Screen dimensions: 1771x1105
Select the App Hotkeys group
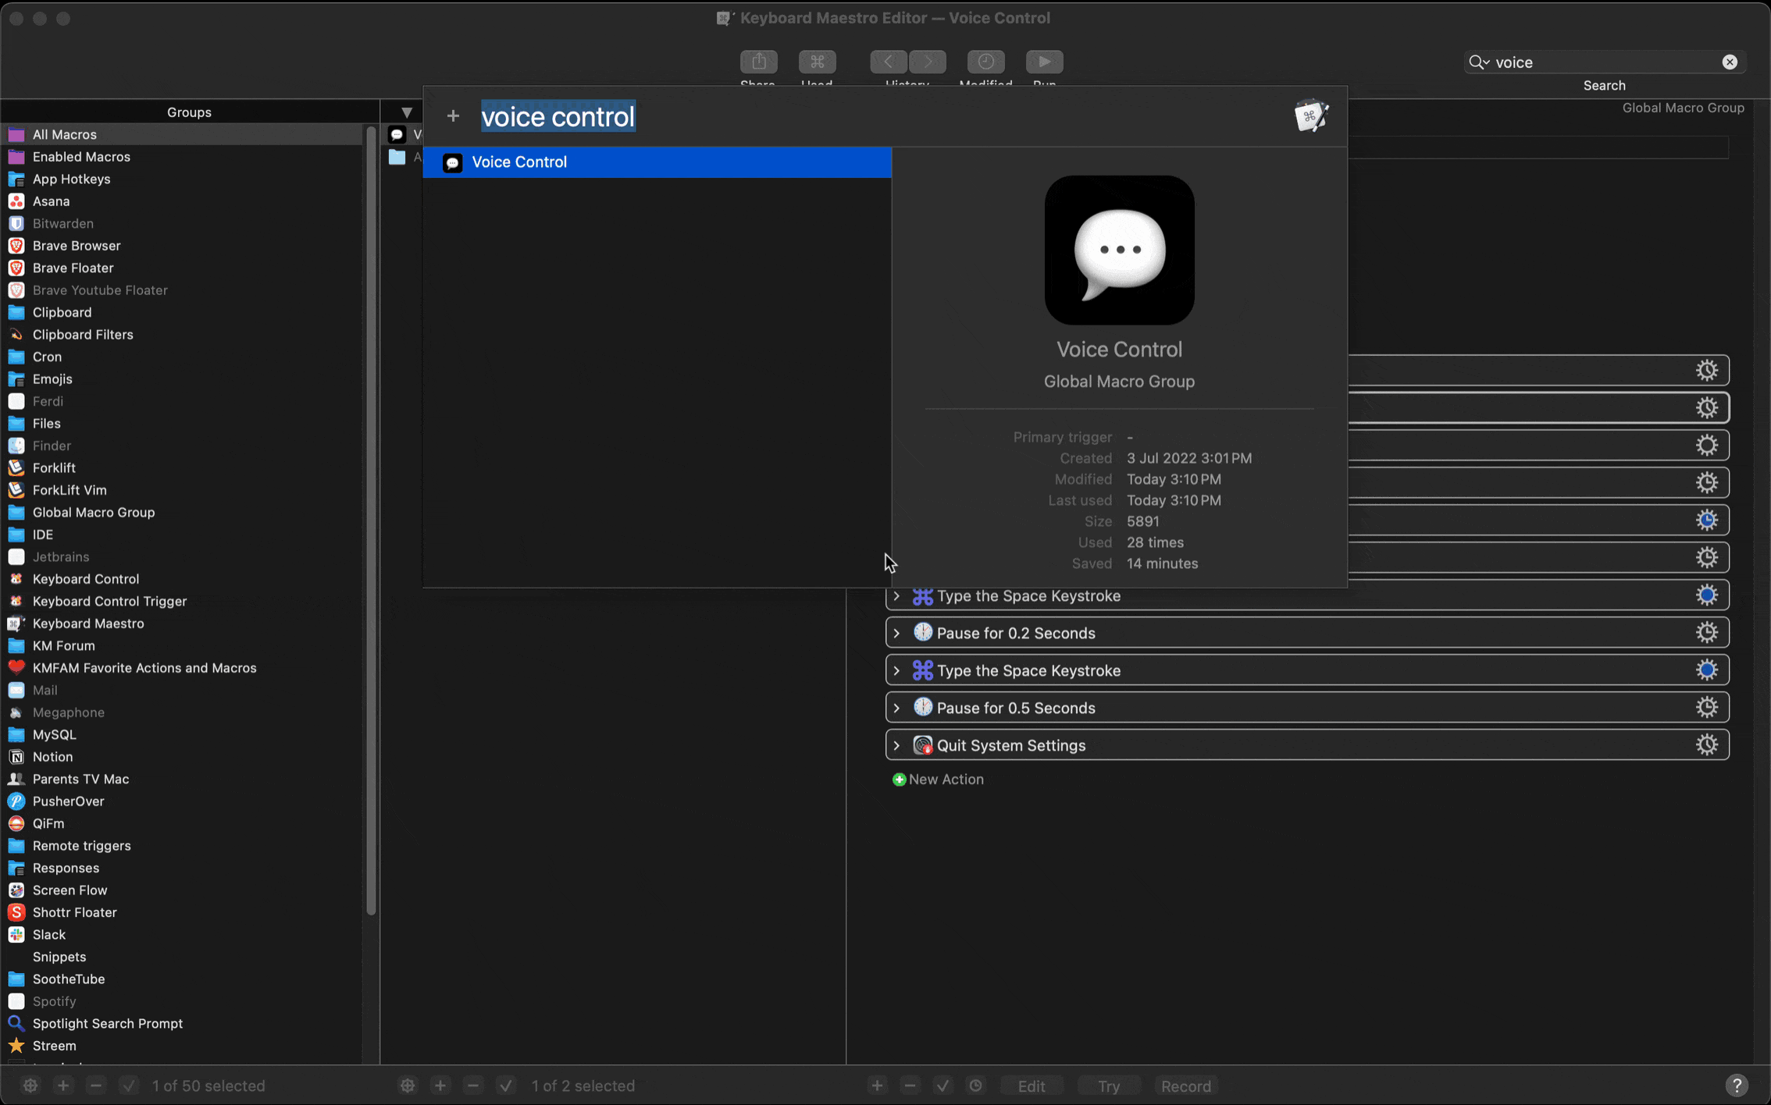point(182,179)
